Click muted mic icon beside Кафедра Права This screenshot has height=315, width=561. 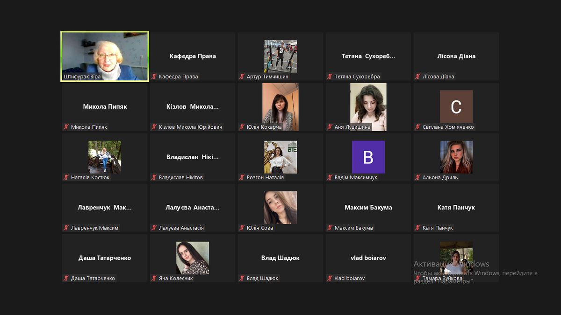(154, 77)
